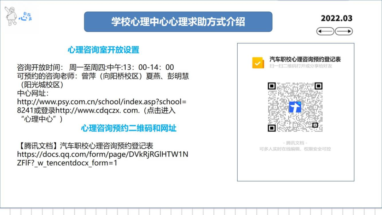Click the card title 汽车职校心理咨询预约登记表
Viewport: 382px width, 215px height.
305,59
